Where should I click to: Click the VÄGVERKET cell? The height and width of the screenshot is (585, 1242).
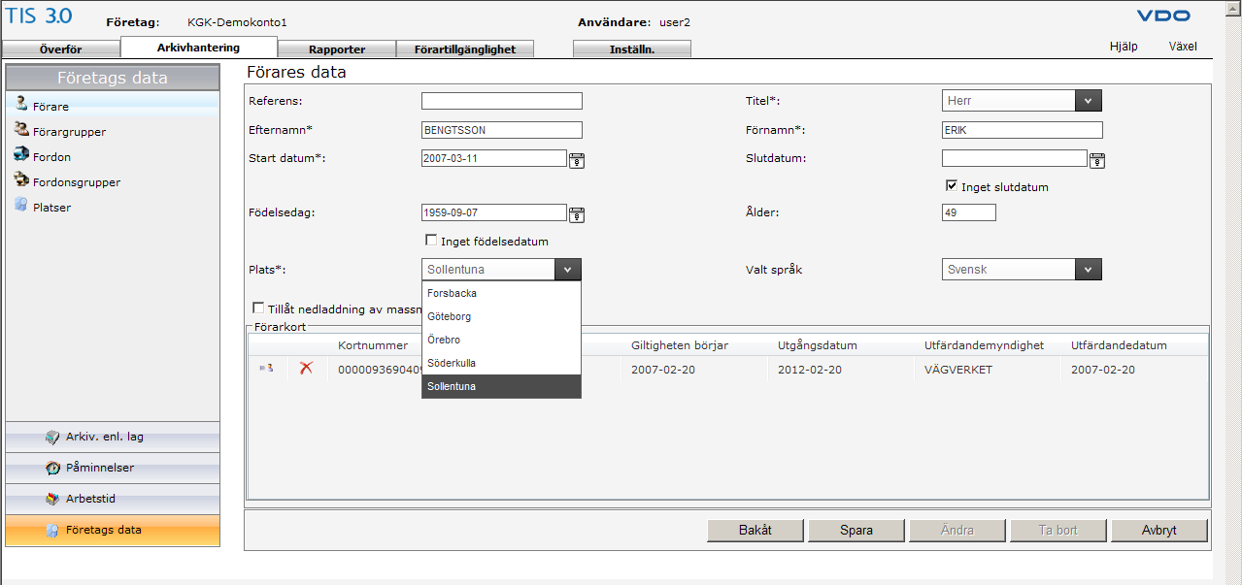click(x=958, y=370)
